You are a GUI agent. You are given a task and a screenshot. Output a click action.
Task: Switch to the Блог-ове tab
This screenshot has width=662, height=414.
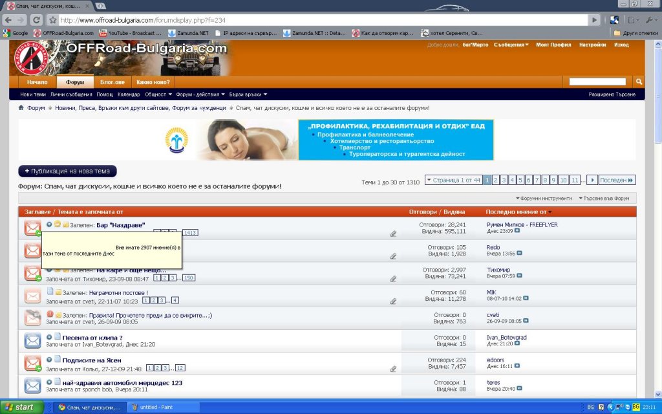coord(112,82)
